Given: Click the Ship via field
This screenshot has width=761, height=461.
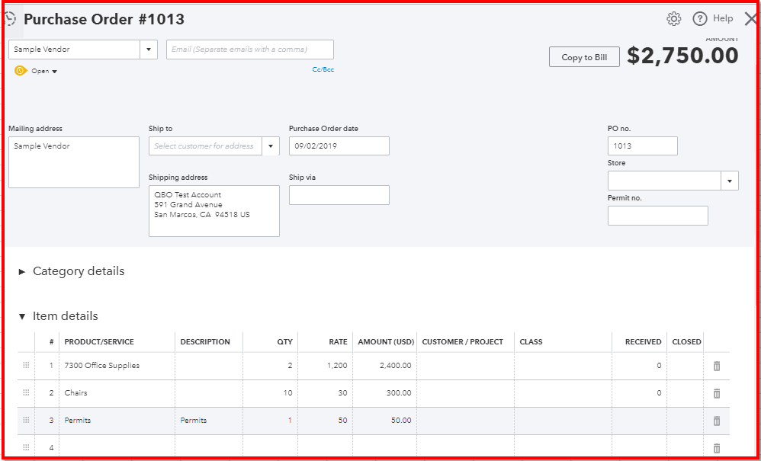Looking at the screenshot, I should [339, 195].
